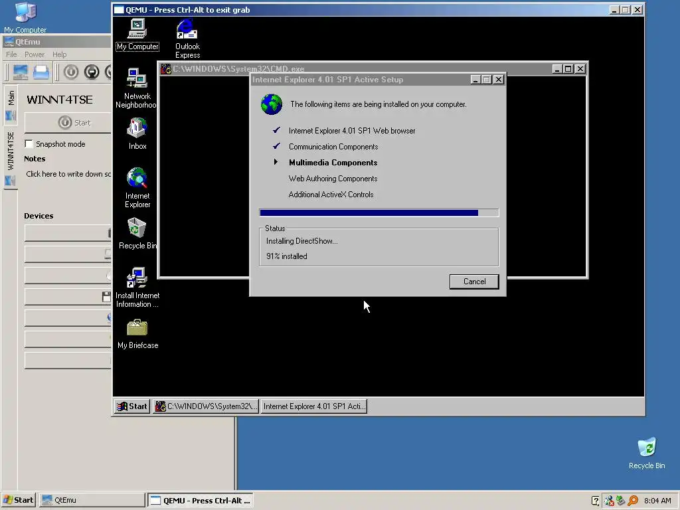Click the right-arrow marker beside Multimedia Components

(x=276, y=162)
